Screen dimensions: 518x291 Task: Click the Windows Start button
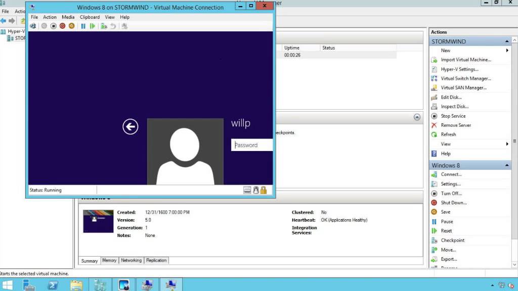(7, 285)
